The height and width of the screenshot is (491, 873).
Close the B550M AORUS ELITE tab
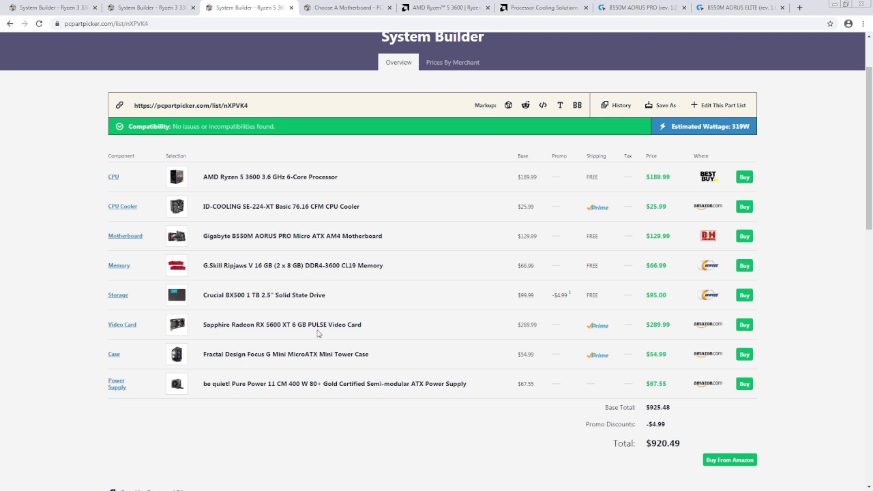[x=782, y=8]
